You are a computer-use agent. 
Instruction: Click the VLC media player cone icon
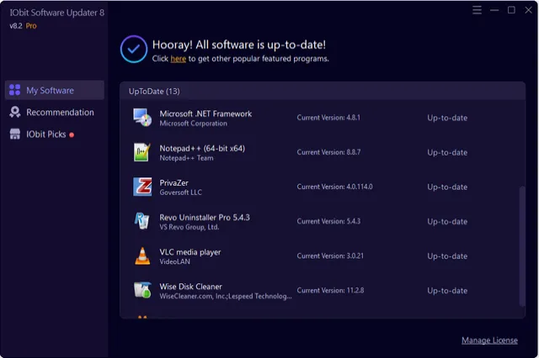click(142, 255)
